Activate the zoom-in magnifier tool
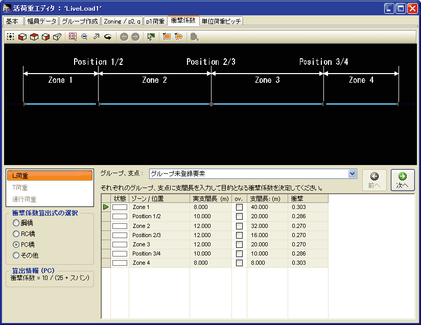 73,37
